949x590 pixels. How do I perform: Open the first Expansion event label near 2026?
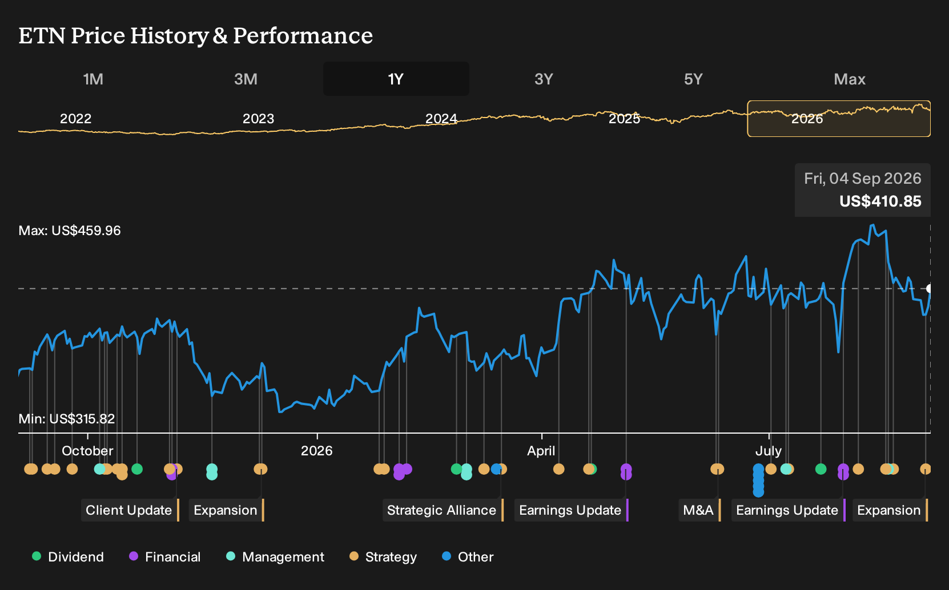226,510
